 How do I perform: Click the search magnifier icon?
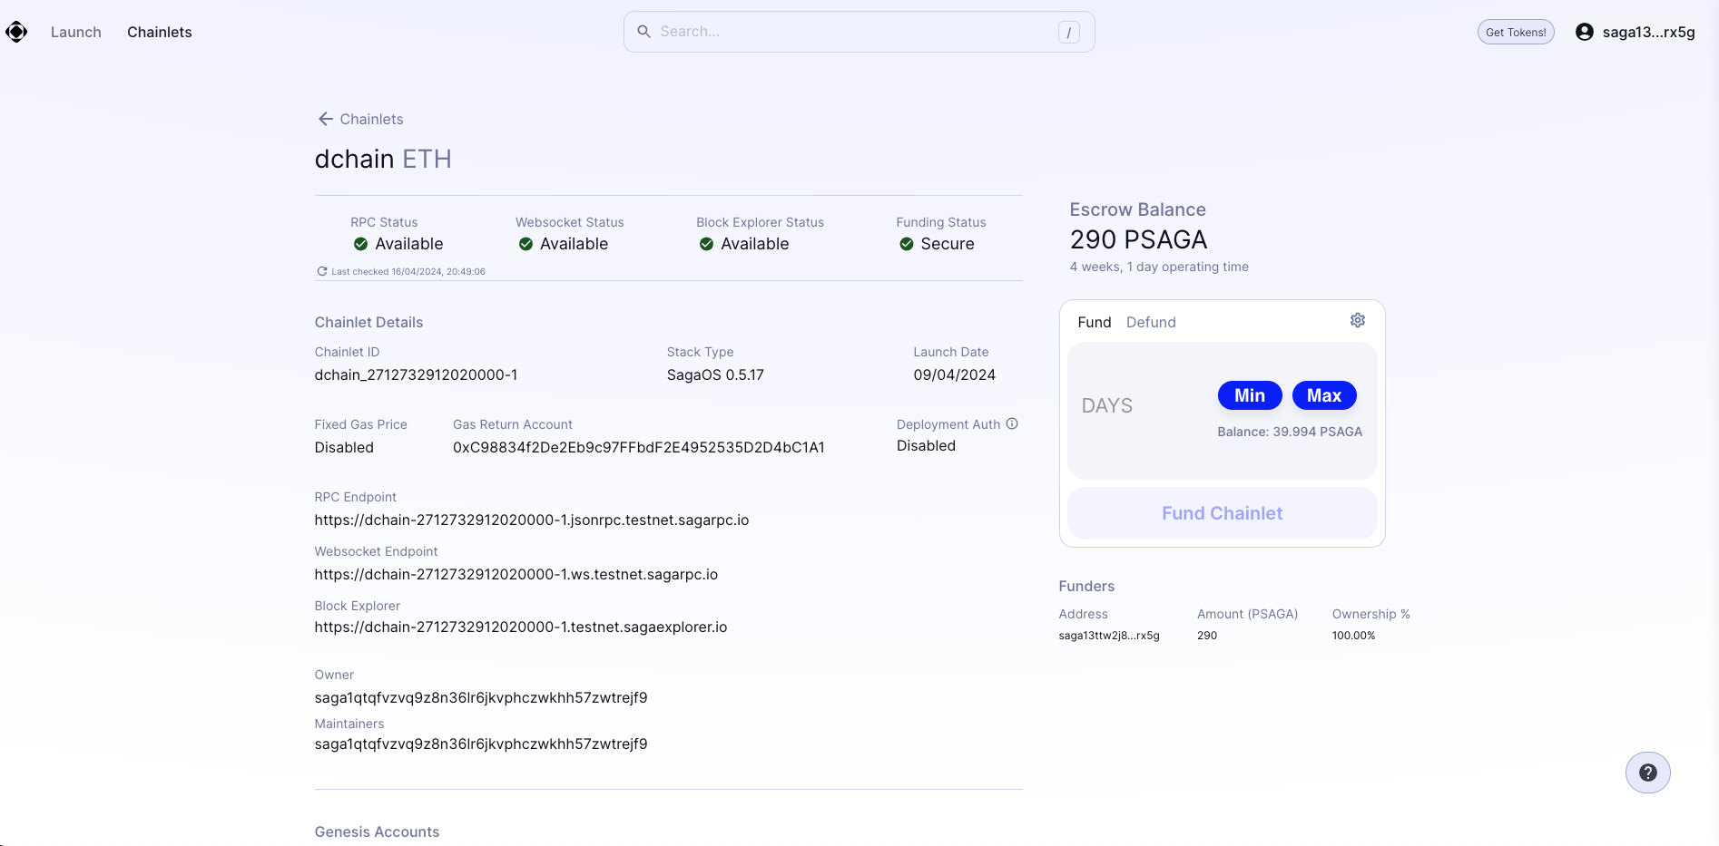coord(643,32)
